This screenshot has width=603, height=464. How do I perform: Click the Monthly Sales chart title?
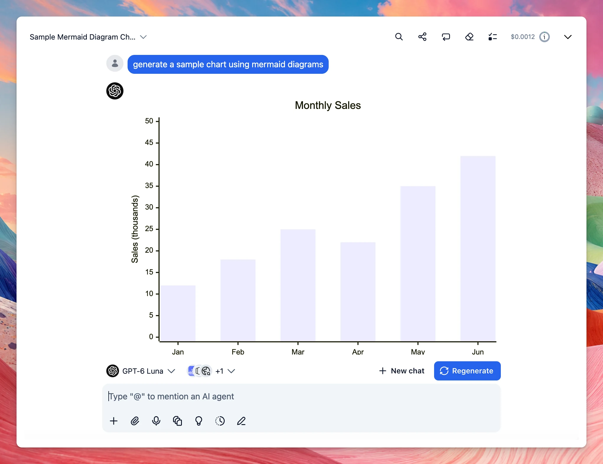coord(328,105)
